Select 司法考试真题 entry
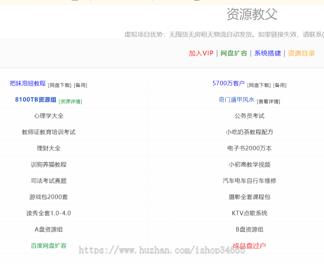 click(49, 181)
